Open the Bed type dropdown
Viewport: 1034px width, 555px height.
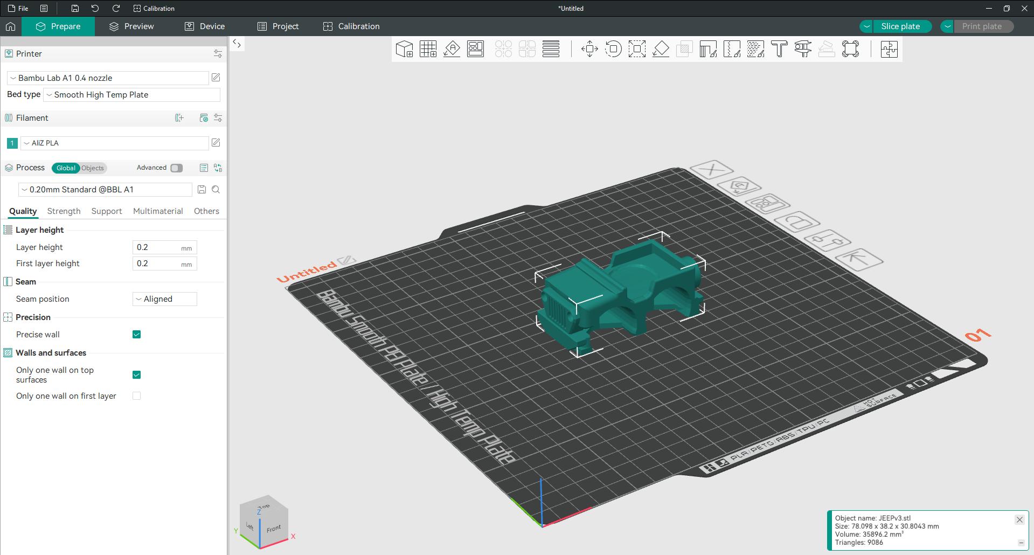click(x=131, y=94)
